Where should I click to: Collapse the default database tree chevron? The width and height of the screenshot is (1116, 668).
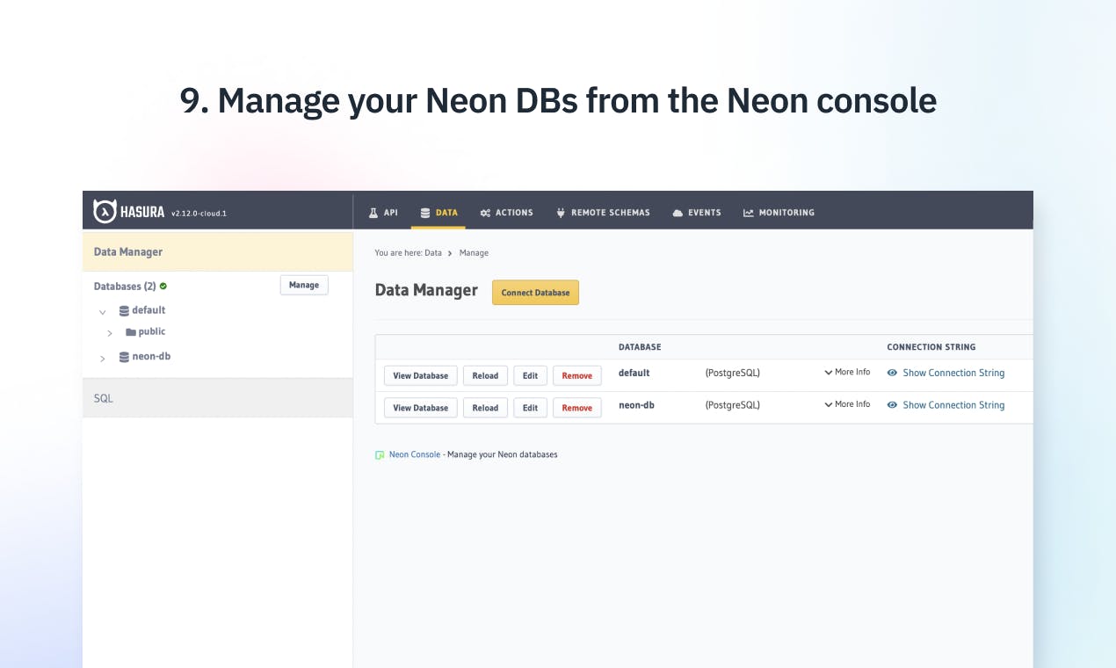click(x=103, y=312)
